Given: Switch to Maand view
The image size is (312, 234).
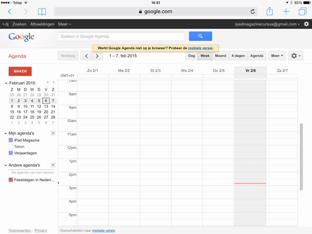Looking at the screenshot, I should click(x=220, y=56).
